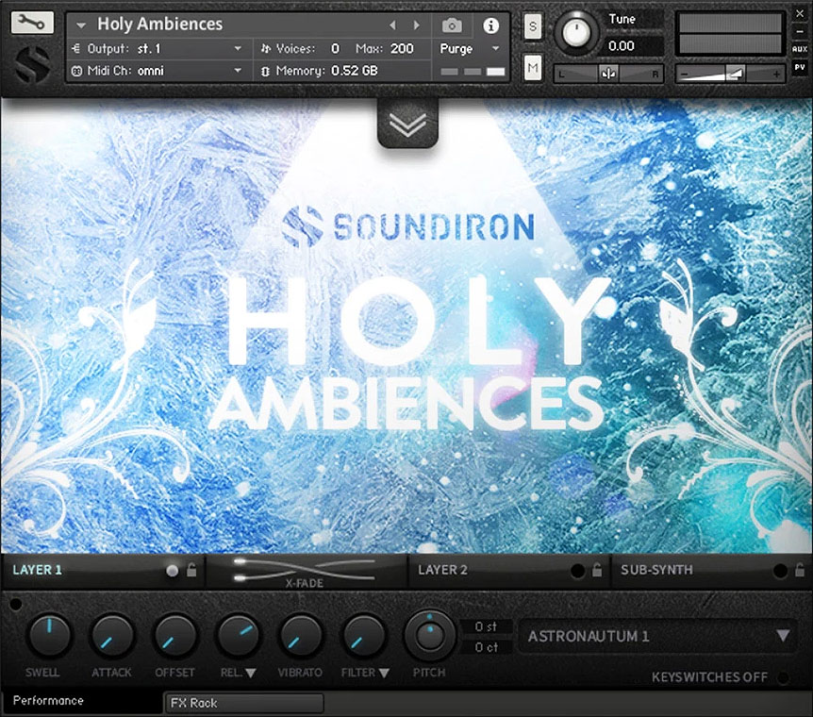Toggle the Layer 2 lock icon
This screenshot has height=717, width=813.
597,570
